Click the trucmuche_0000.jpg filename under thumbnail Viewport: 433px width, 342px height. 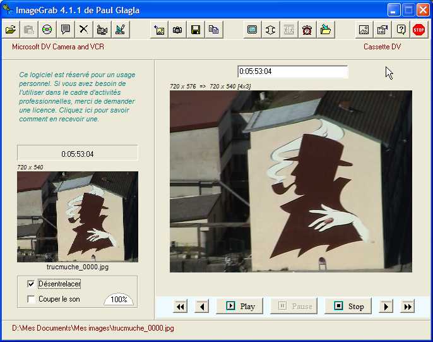(78, 267)
